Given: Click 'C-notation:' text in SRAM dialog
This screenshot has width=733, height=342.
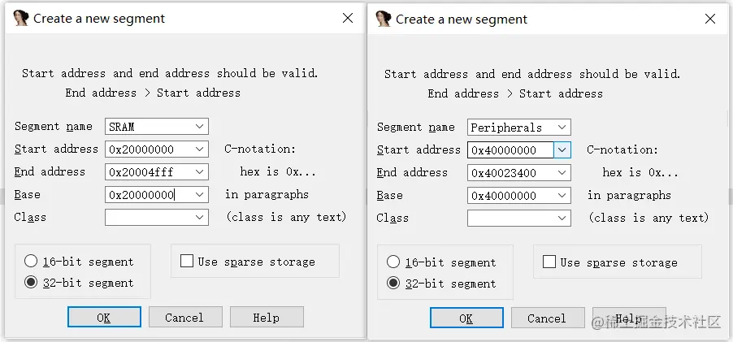Looking at the screenshot, I should tap(260, 149).
